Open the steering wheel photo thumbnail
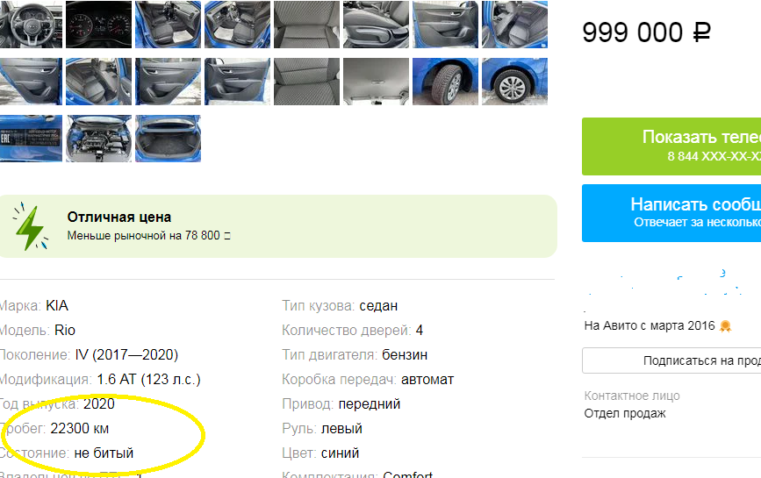This screenshot has width=761, height=478. [x=31, y=25]
